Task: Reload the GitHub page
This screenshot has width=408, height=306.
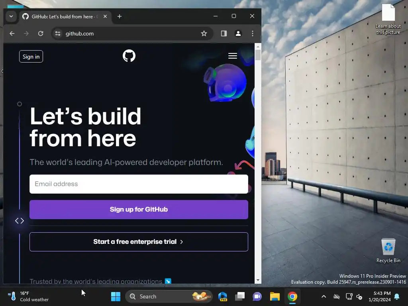Action: click(x=41, y=33)
